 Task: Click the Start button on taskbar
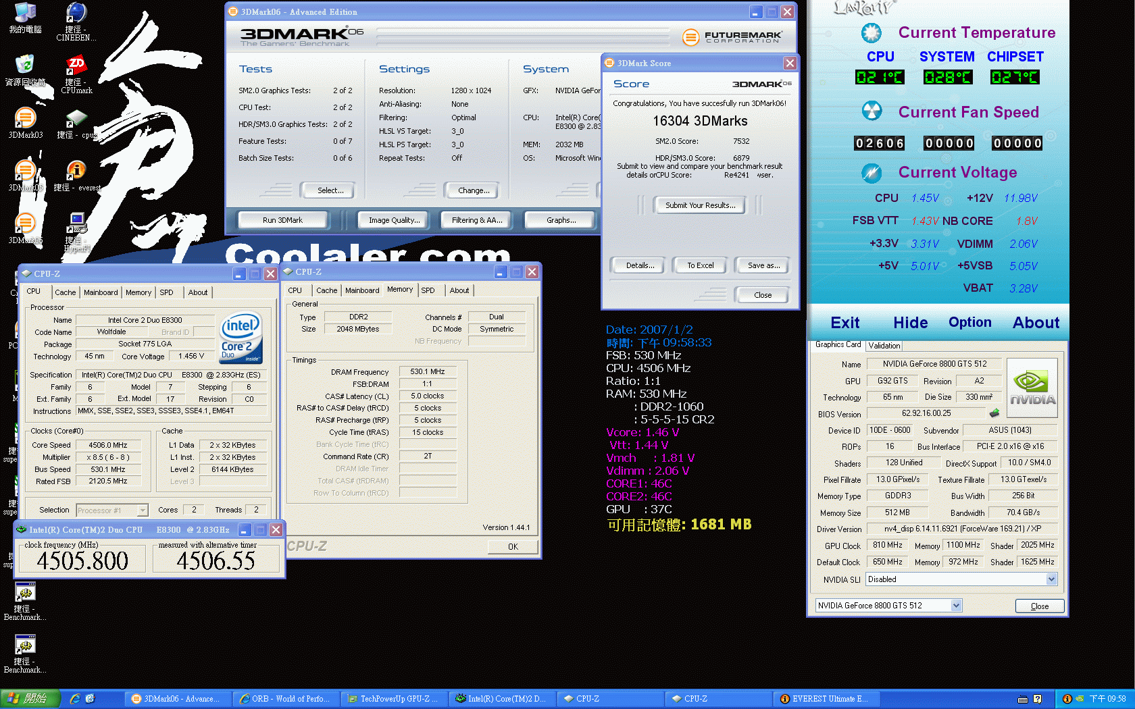30,699
